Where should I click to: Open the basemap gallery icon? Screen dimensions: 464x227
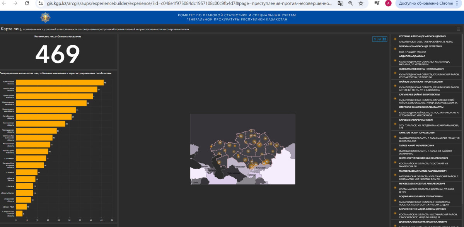(385, 39)
